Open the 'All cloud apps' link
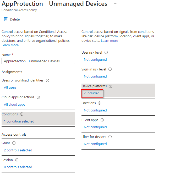This screenshot has height=179, width=169. (x=14, y=104)
